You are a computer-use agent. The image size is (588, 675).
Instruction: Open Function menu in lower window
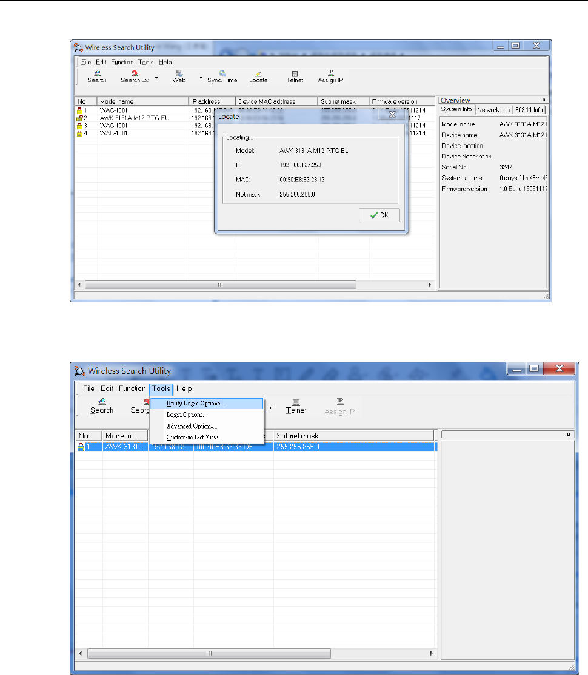(x=132, y=388)
